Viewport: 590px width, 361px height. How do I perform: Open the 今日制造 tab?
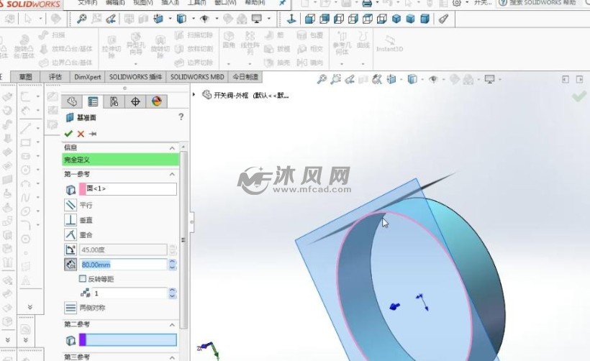[x=245, y=77]
